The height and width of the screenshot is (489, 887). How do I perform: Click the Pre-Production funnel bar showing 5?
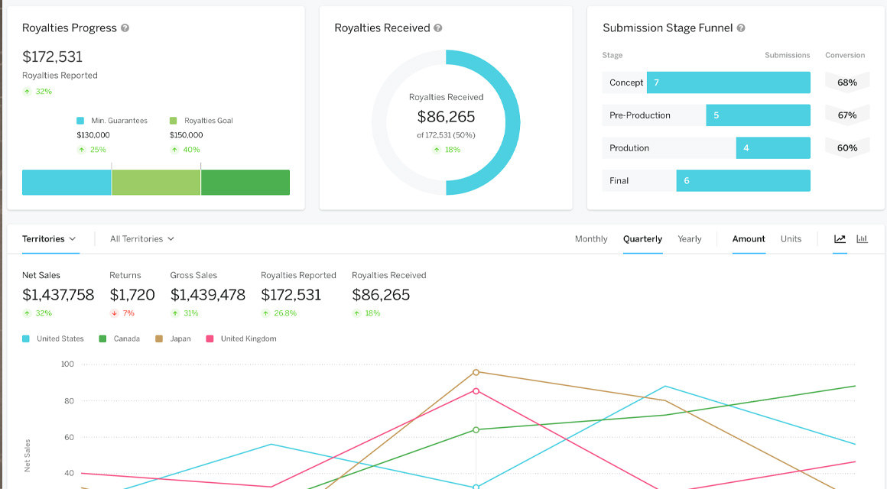click(x=758, y=115)
